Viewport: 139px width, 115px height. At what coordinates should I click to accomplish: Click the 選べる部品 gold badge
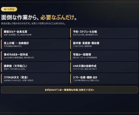pos(9,9)
